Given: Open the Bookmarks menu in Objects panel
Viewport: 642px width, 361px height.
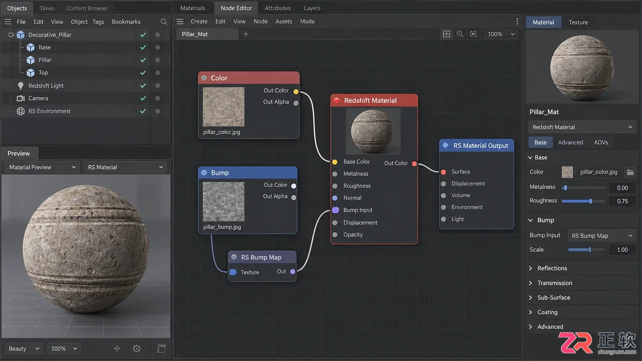Looking at the screenshot, I should click(126, 21).
